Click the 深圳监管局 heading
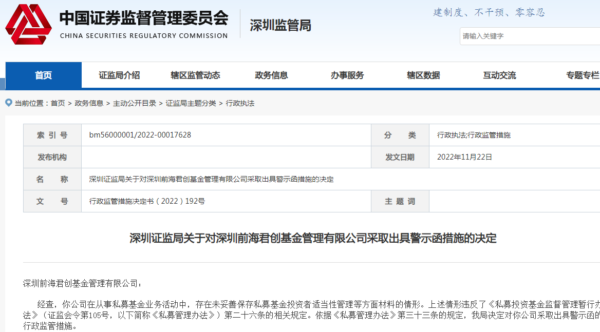Image resolution: width=600 pixels, height=332 pixels. [x=280, y=26]
